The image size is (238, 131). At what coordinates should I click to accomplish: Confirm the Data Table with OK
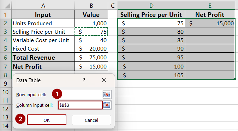pos(47,120)
